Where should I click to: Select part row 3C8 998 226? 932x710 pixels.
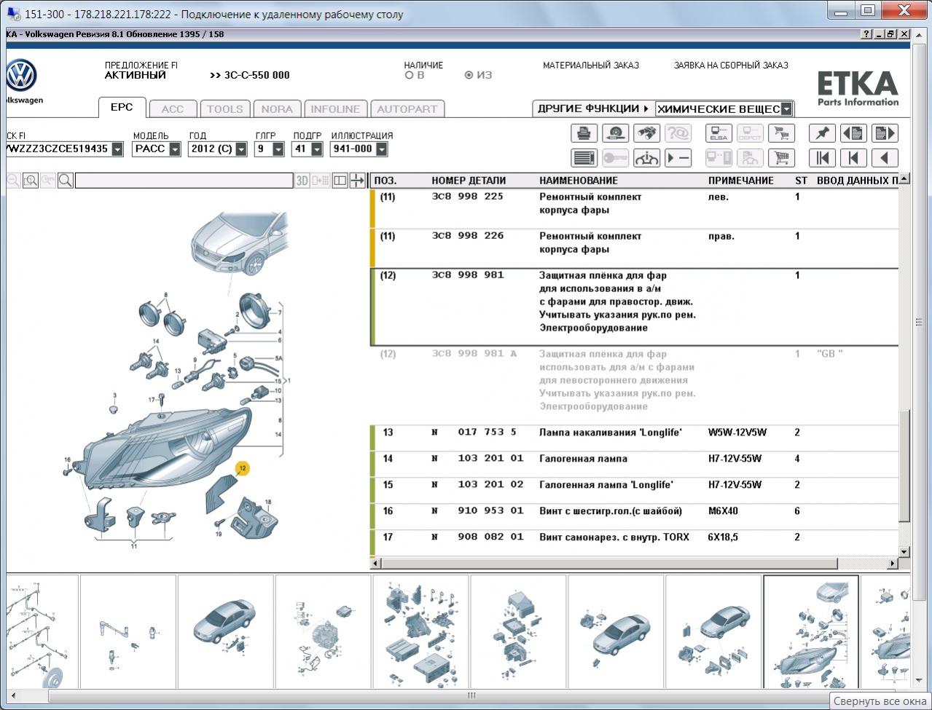pyautogui.click(x=635, y=249)
